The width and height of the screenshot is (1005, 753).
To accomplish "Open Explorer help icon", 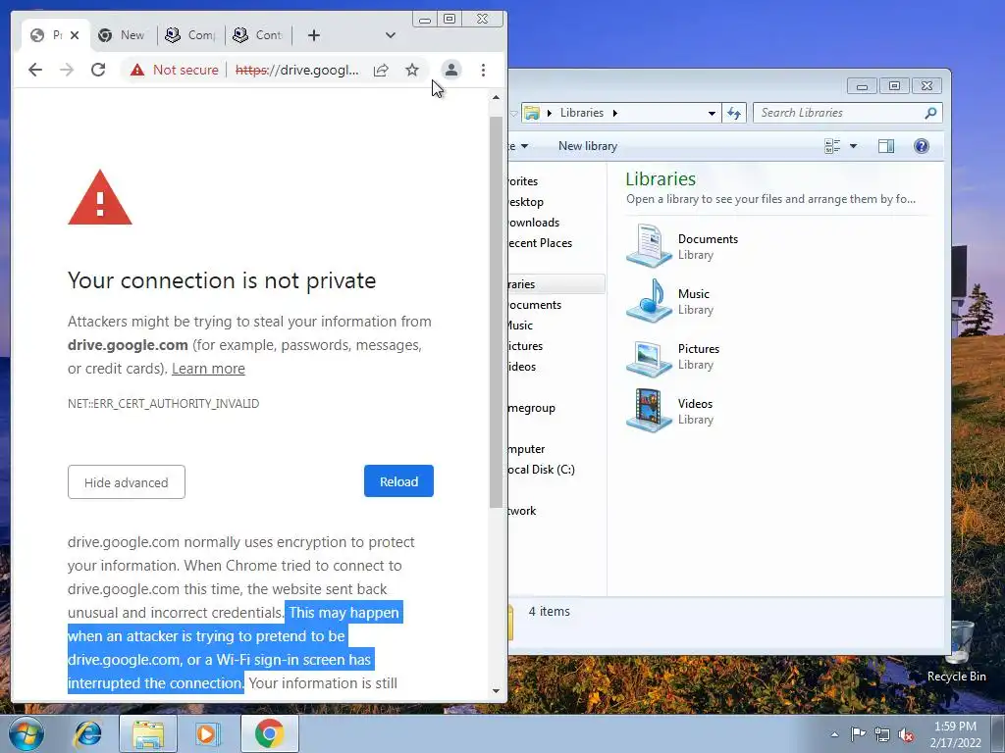I will (921, 146).
